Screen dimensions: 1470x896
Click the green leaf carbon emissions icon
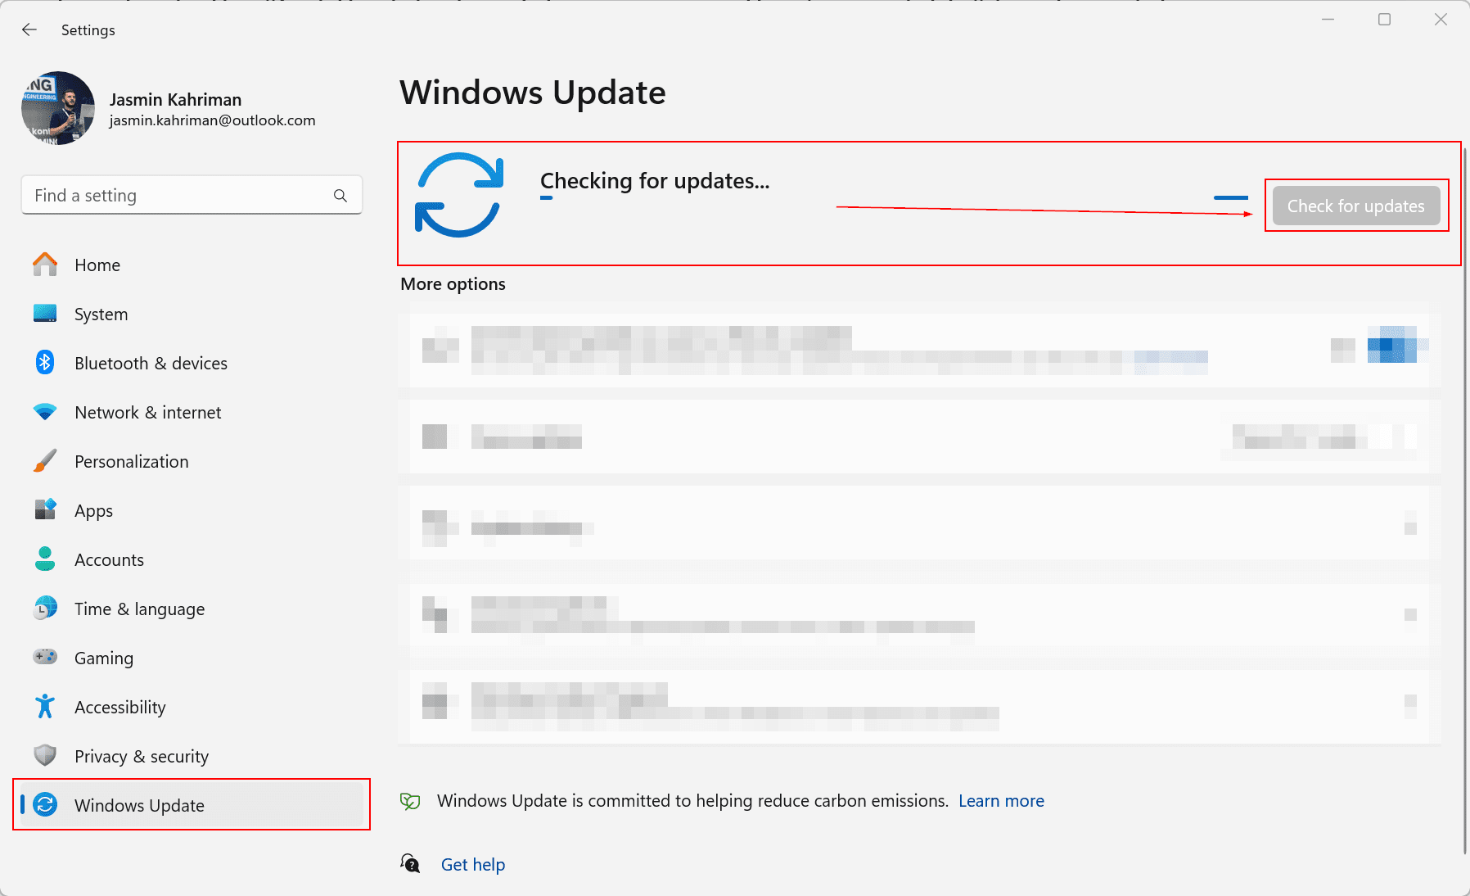coord(410,801)
